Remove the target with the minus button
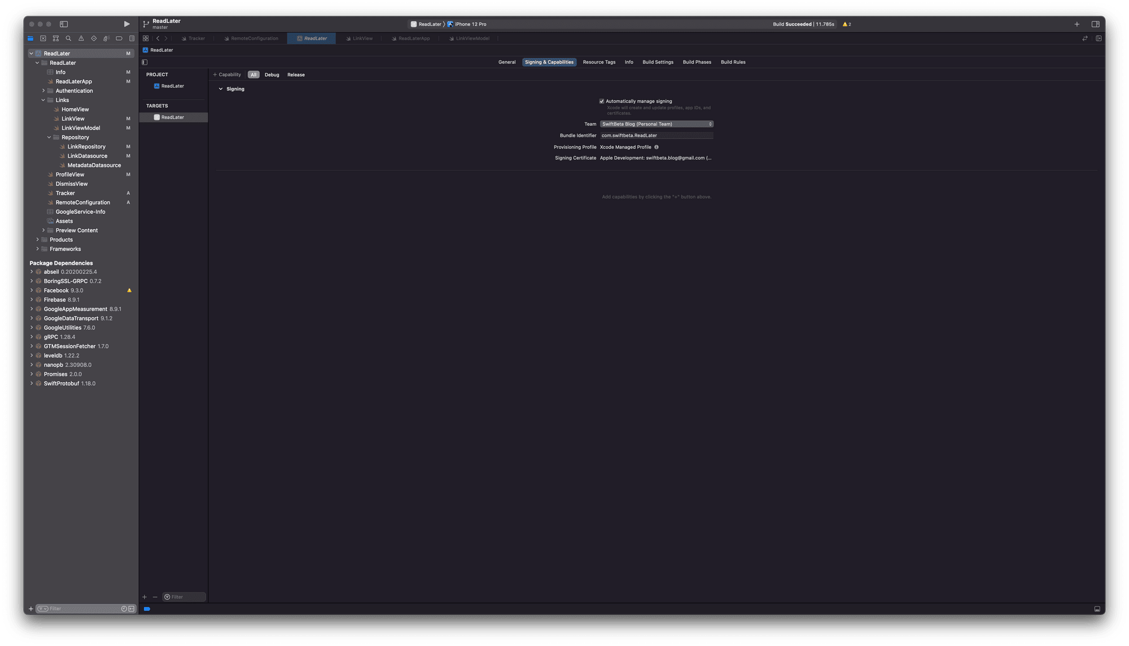1129x646 pixels. coord(155,597)
